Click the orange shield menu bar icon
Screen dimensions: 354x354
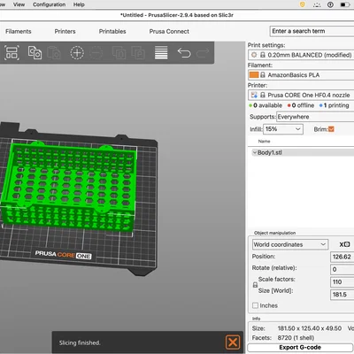click(303, 4)
